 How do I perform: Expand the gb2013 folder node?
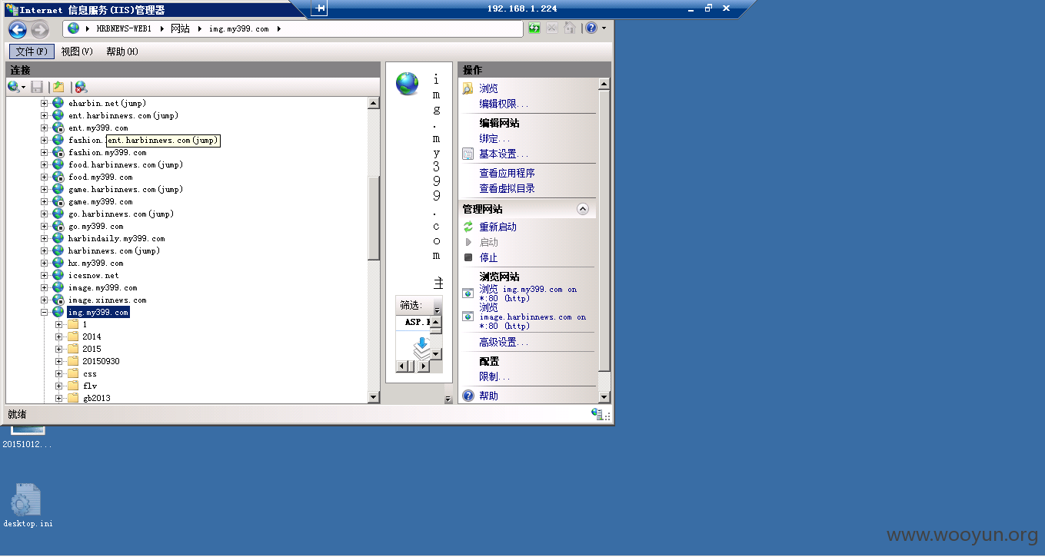(x=59, y=398)
